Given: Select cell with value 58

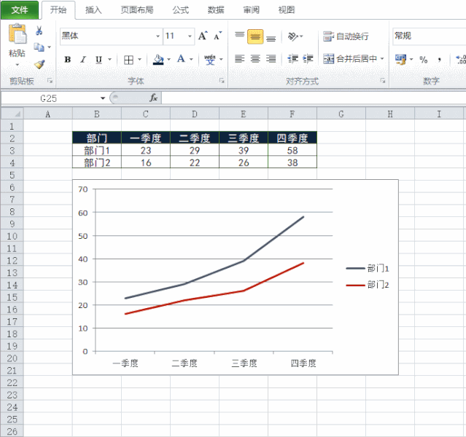Looking at the screenshot, I should coord(292,151).
